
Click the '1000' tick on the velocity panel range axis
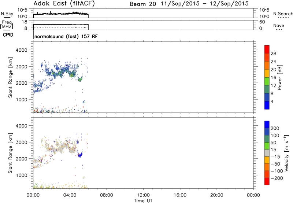[21, 175]
